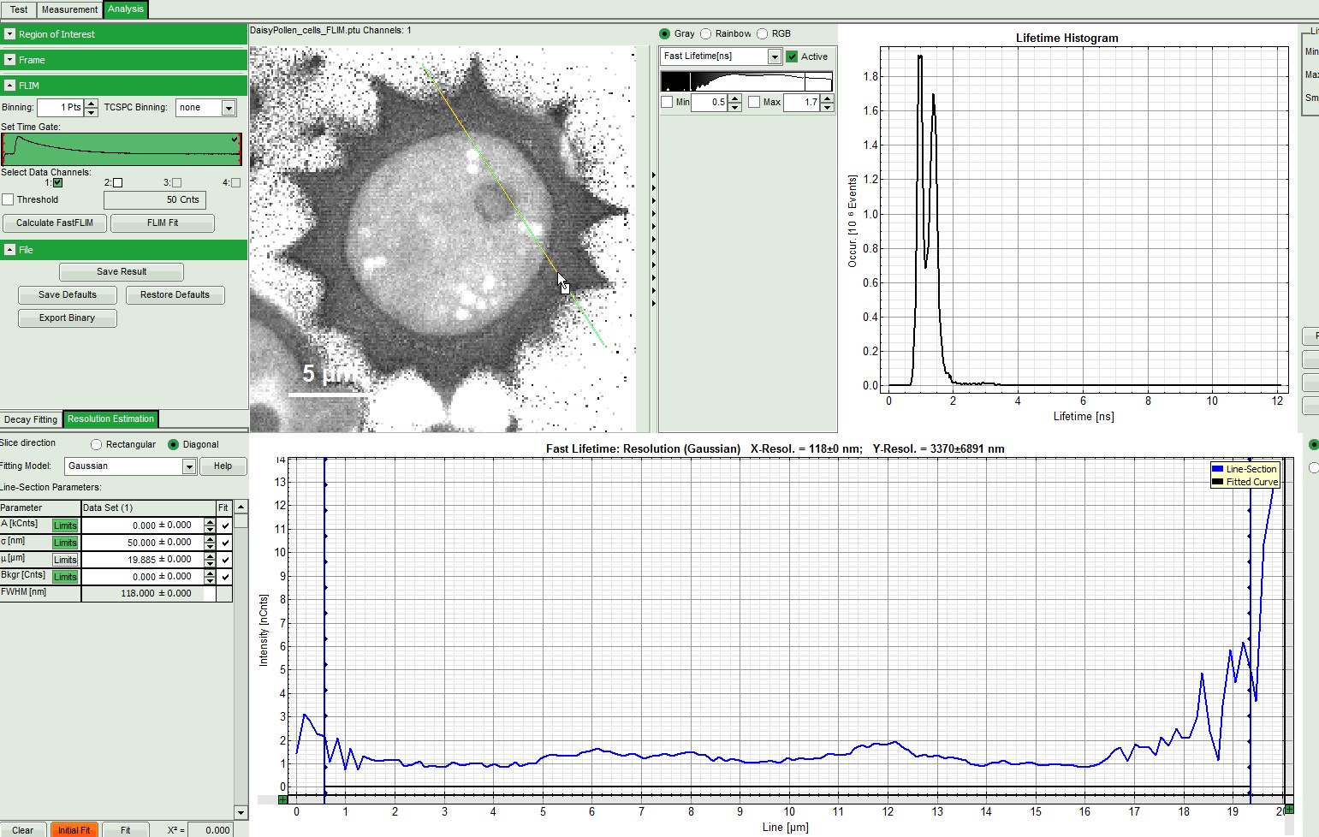Expand the Region of Interest section
The height and width of the screenshot is (837, 1319).
point(10,34)
